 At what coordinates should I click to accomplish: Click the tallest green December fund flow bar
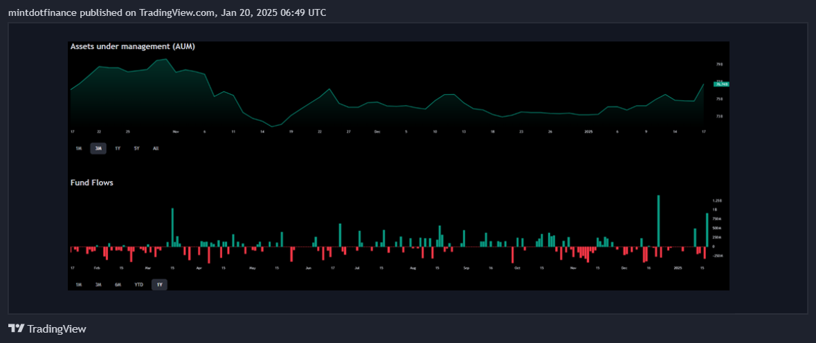tap(659, 221)
